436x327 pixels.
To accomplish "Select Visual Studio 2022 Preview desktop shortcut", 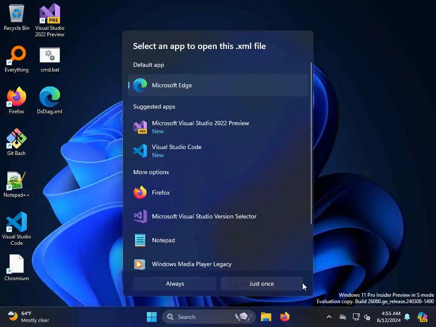I will click(50, 20).
